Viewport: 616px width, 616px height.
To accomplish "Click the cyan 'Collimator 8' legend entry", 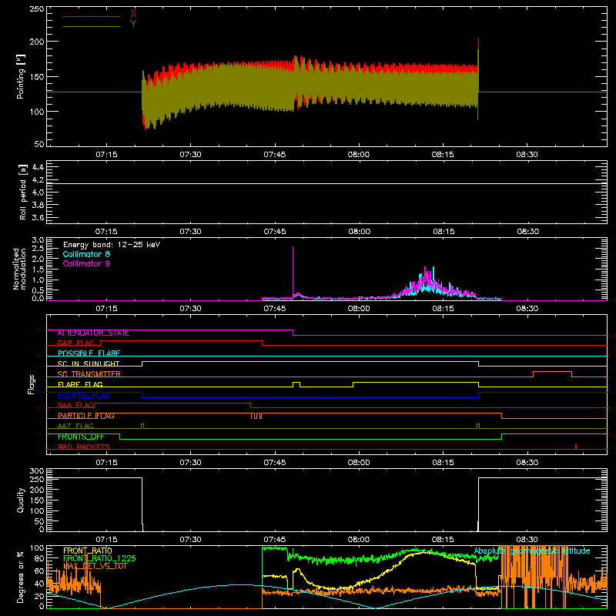I will click(86, 254).
